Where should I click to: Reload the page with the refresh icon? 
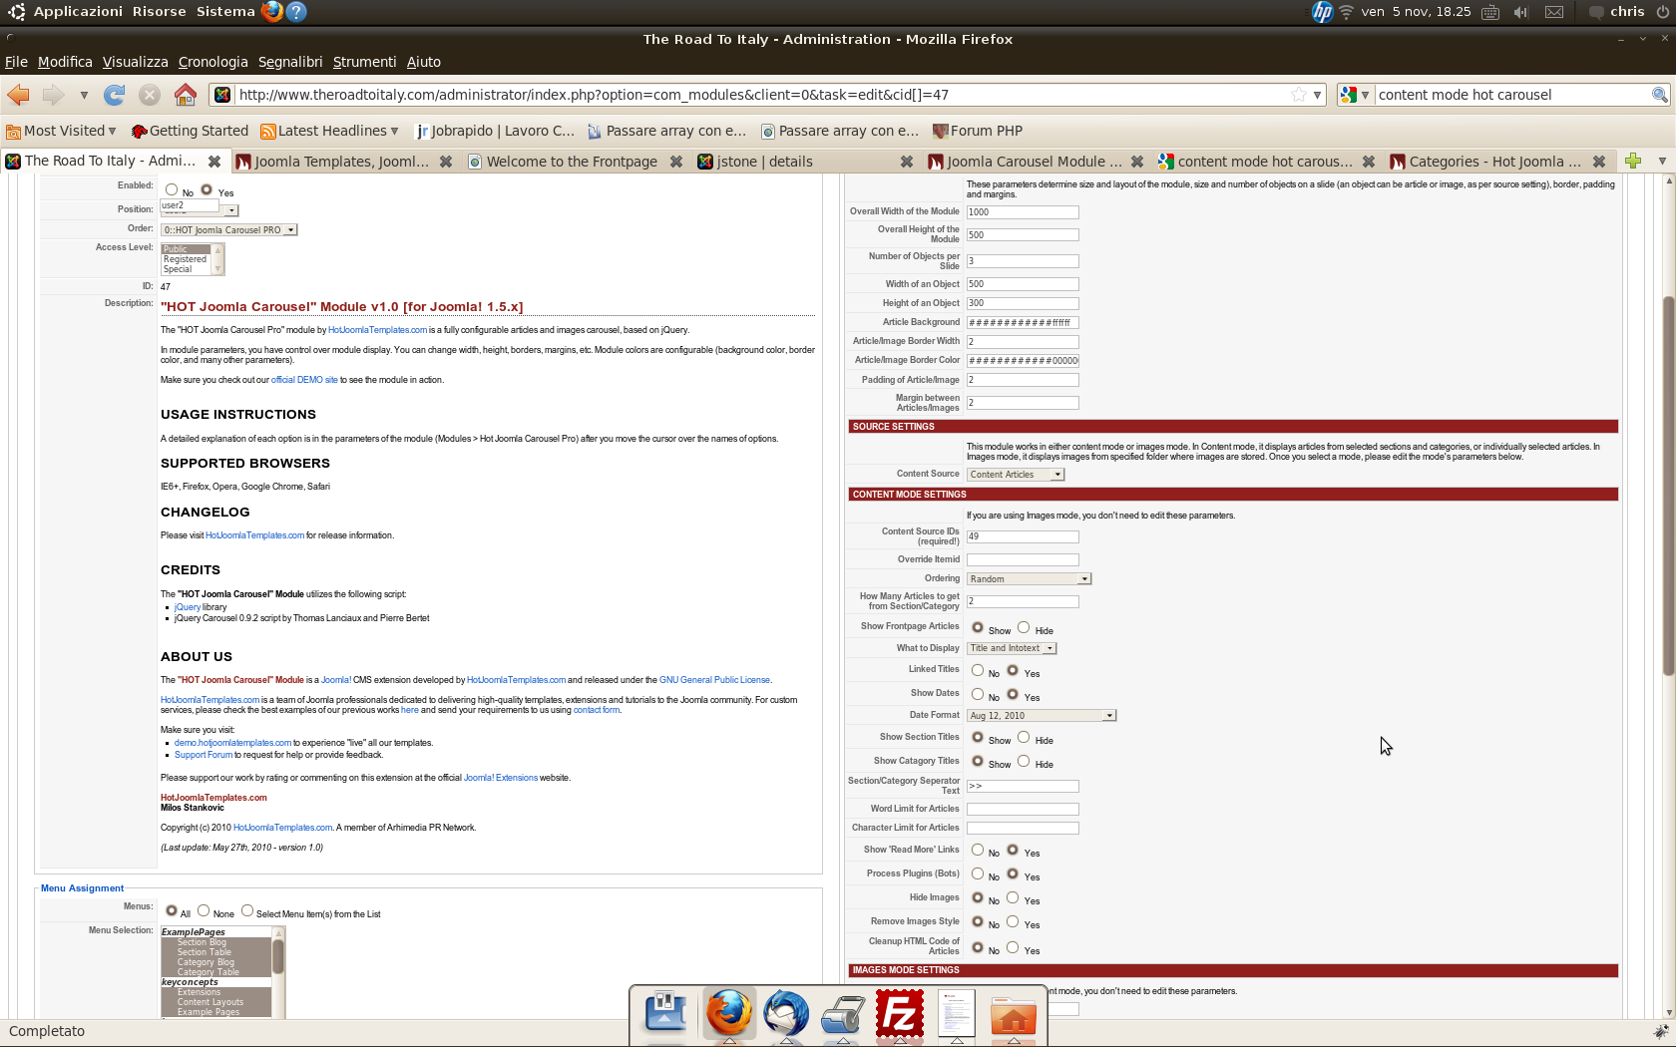(x=115, y=95)
